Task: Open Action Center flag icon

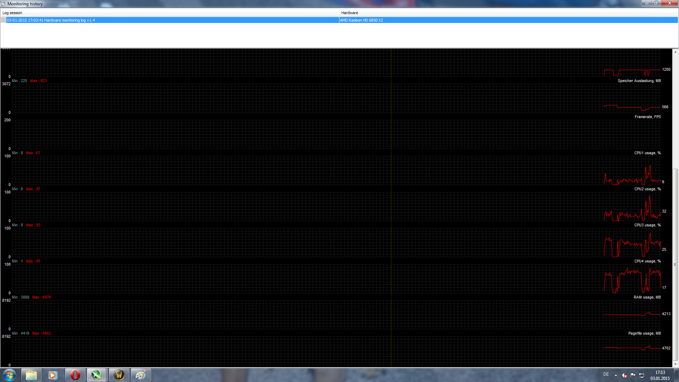Action: pos(633,375)
